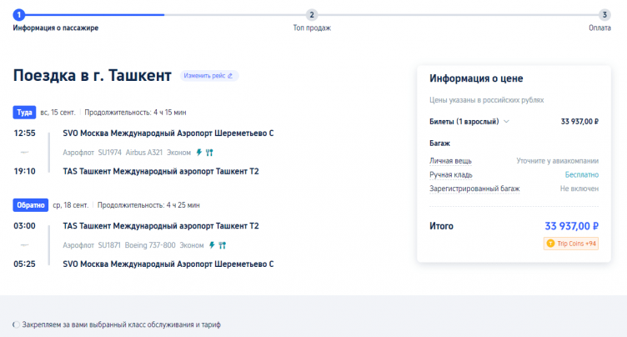Click the Эконом class label on SU1871
The width and height of the screenshot is (627, 337).
(x=192, y=245)
